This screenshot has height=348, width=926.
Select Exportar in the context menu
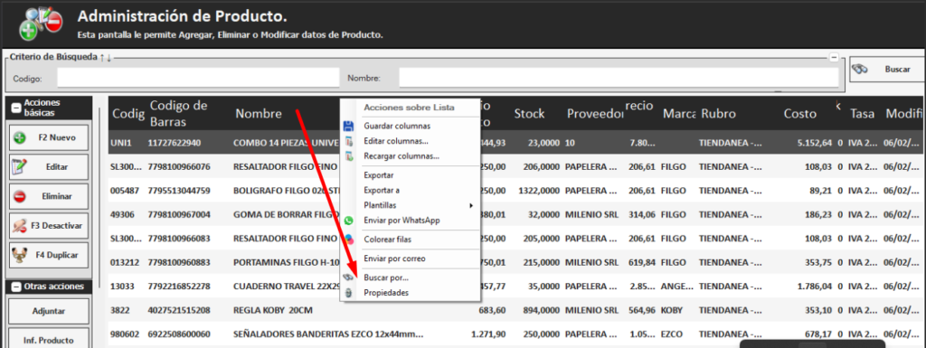[379, 175]
